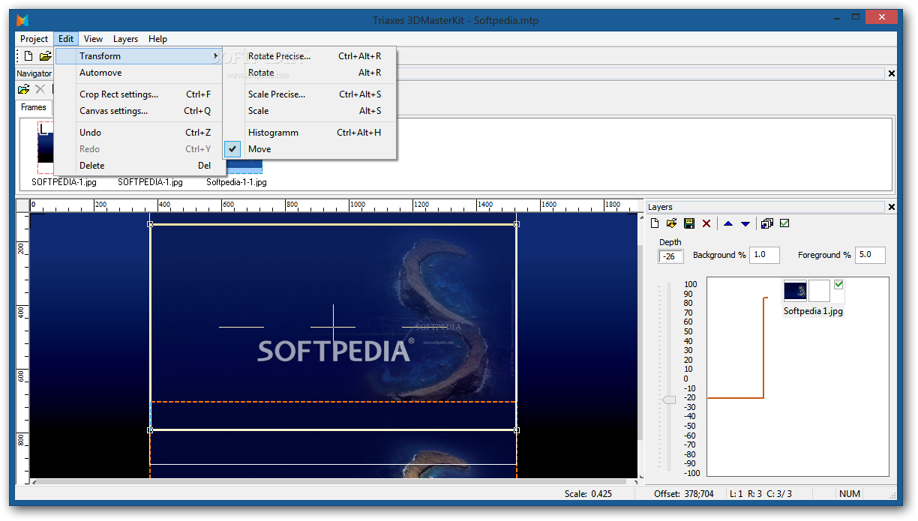Screen dimensions: 918x521
Task: Open the Help menu
Action: [157, 39]
